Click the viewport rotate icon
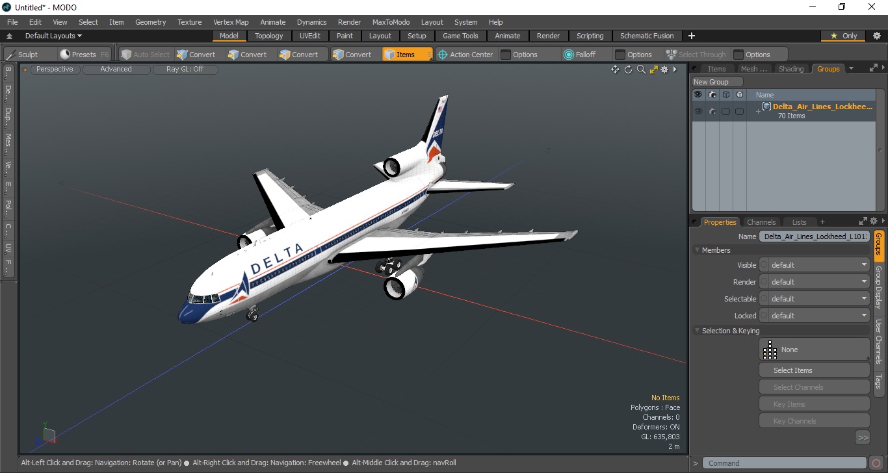888x473 pixels. [x=628, y=70]
